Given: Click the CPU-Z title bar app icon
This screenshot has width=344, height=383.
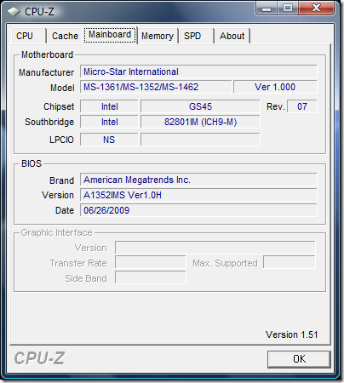Looking at the screenshot, I should (14, 12).
